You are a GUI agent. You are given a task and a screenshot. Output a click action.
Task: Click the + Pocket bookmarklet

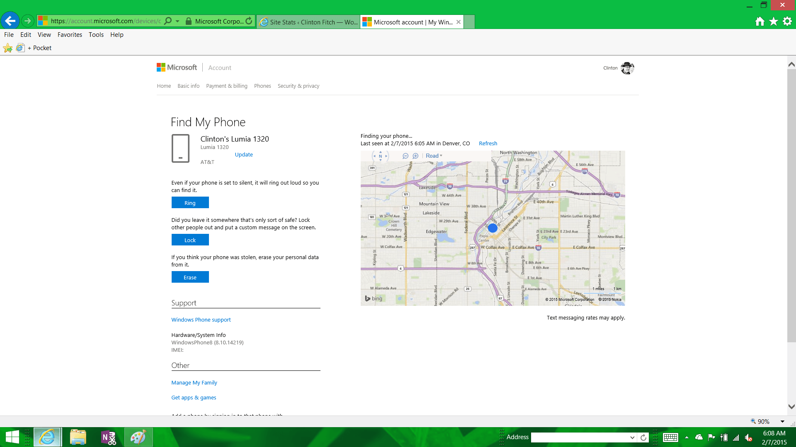click(39, 48)
